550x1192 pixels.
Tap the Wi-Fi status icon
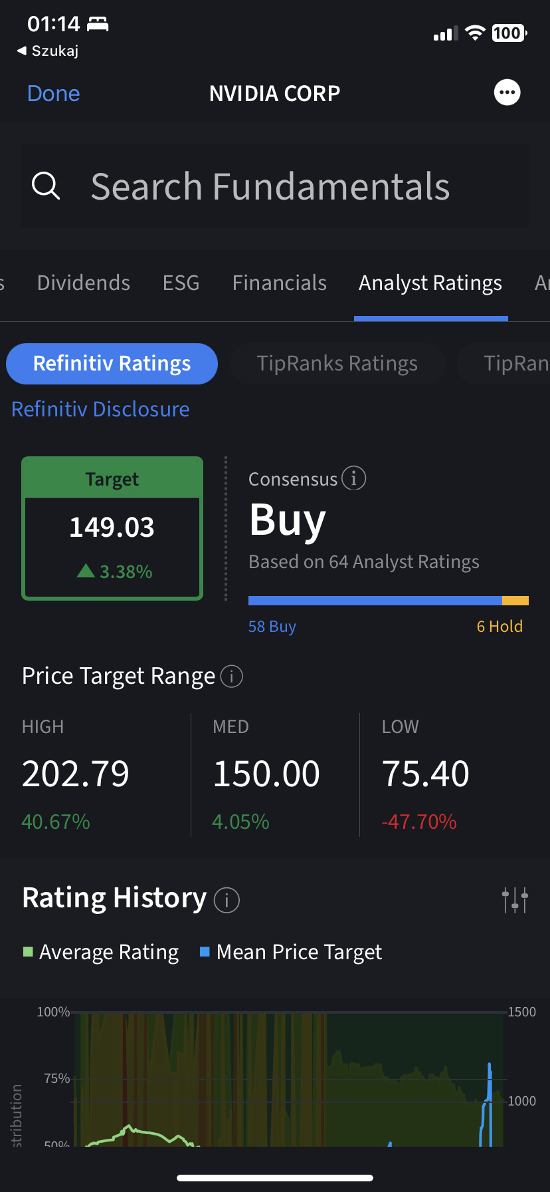(x=475, y=33)
